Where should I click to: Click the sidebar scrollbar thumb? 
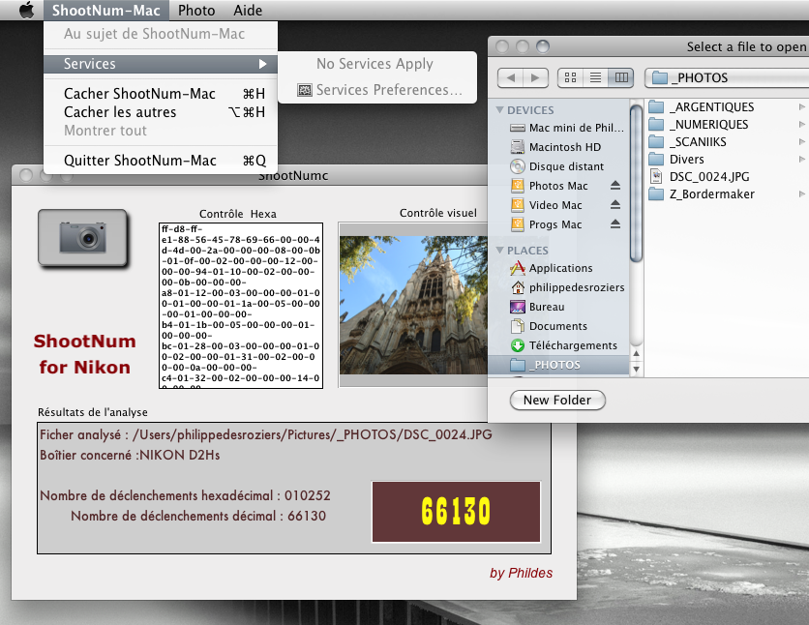click(636, 183)
